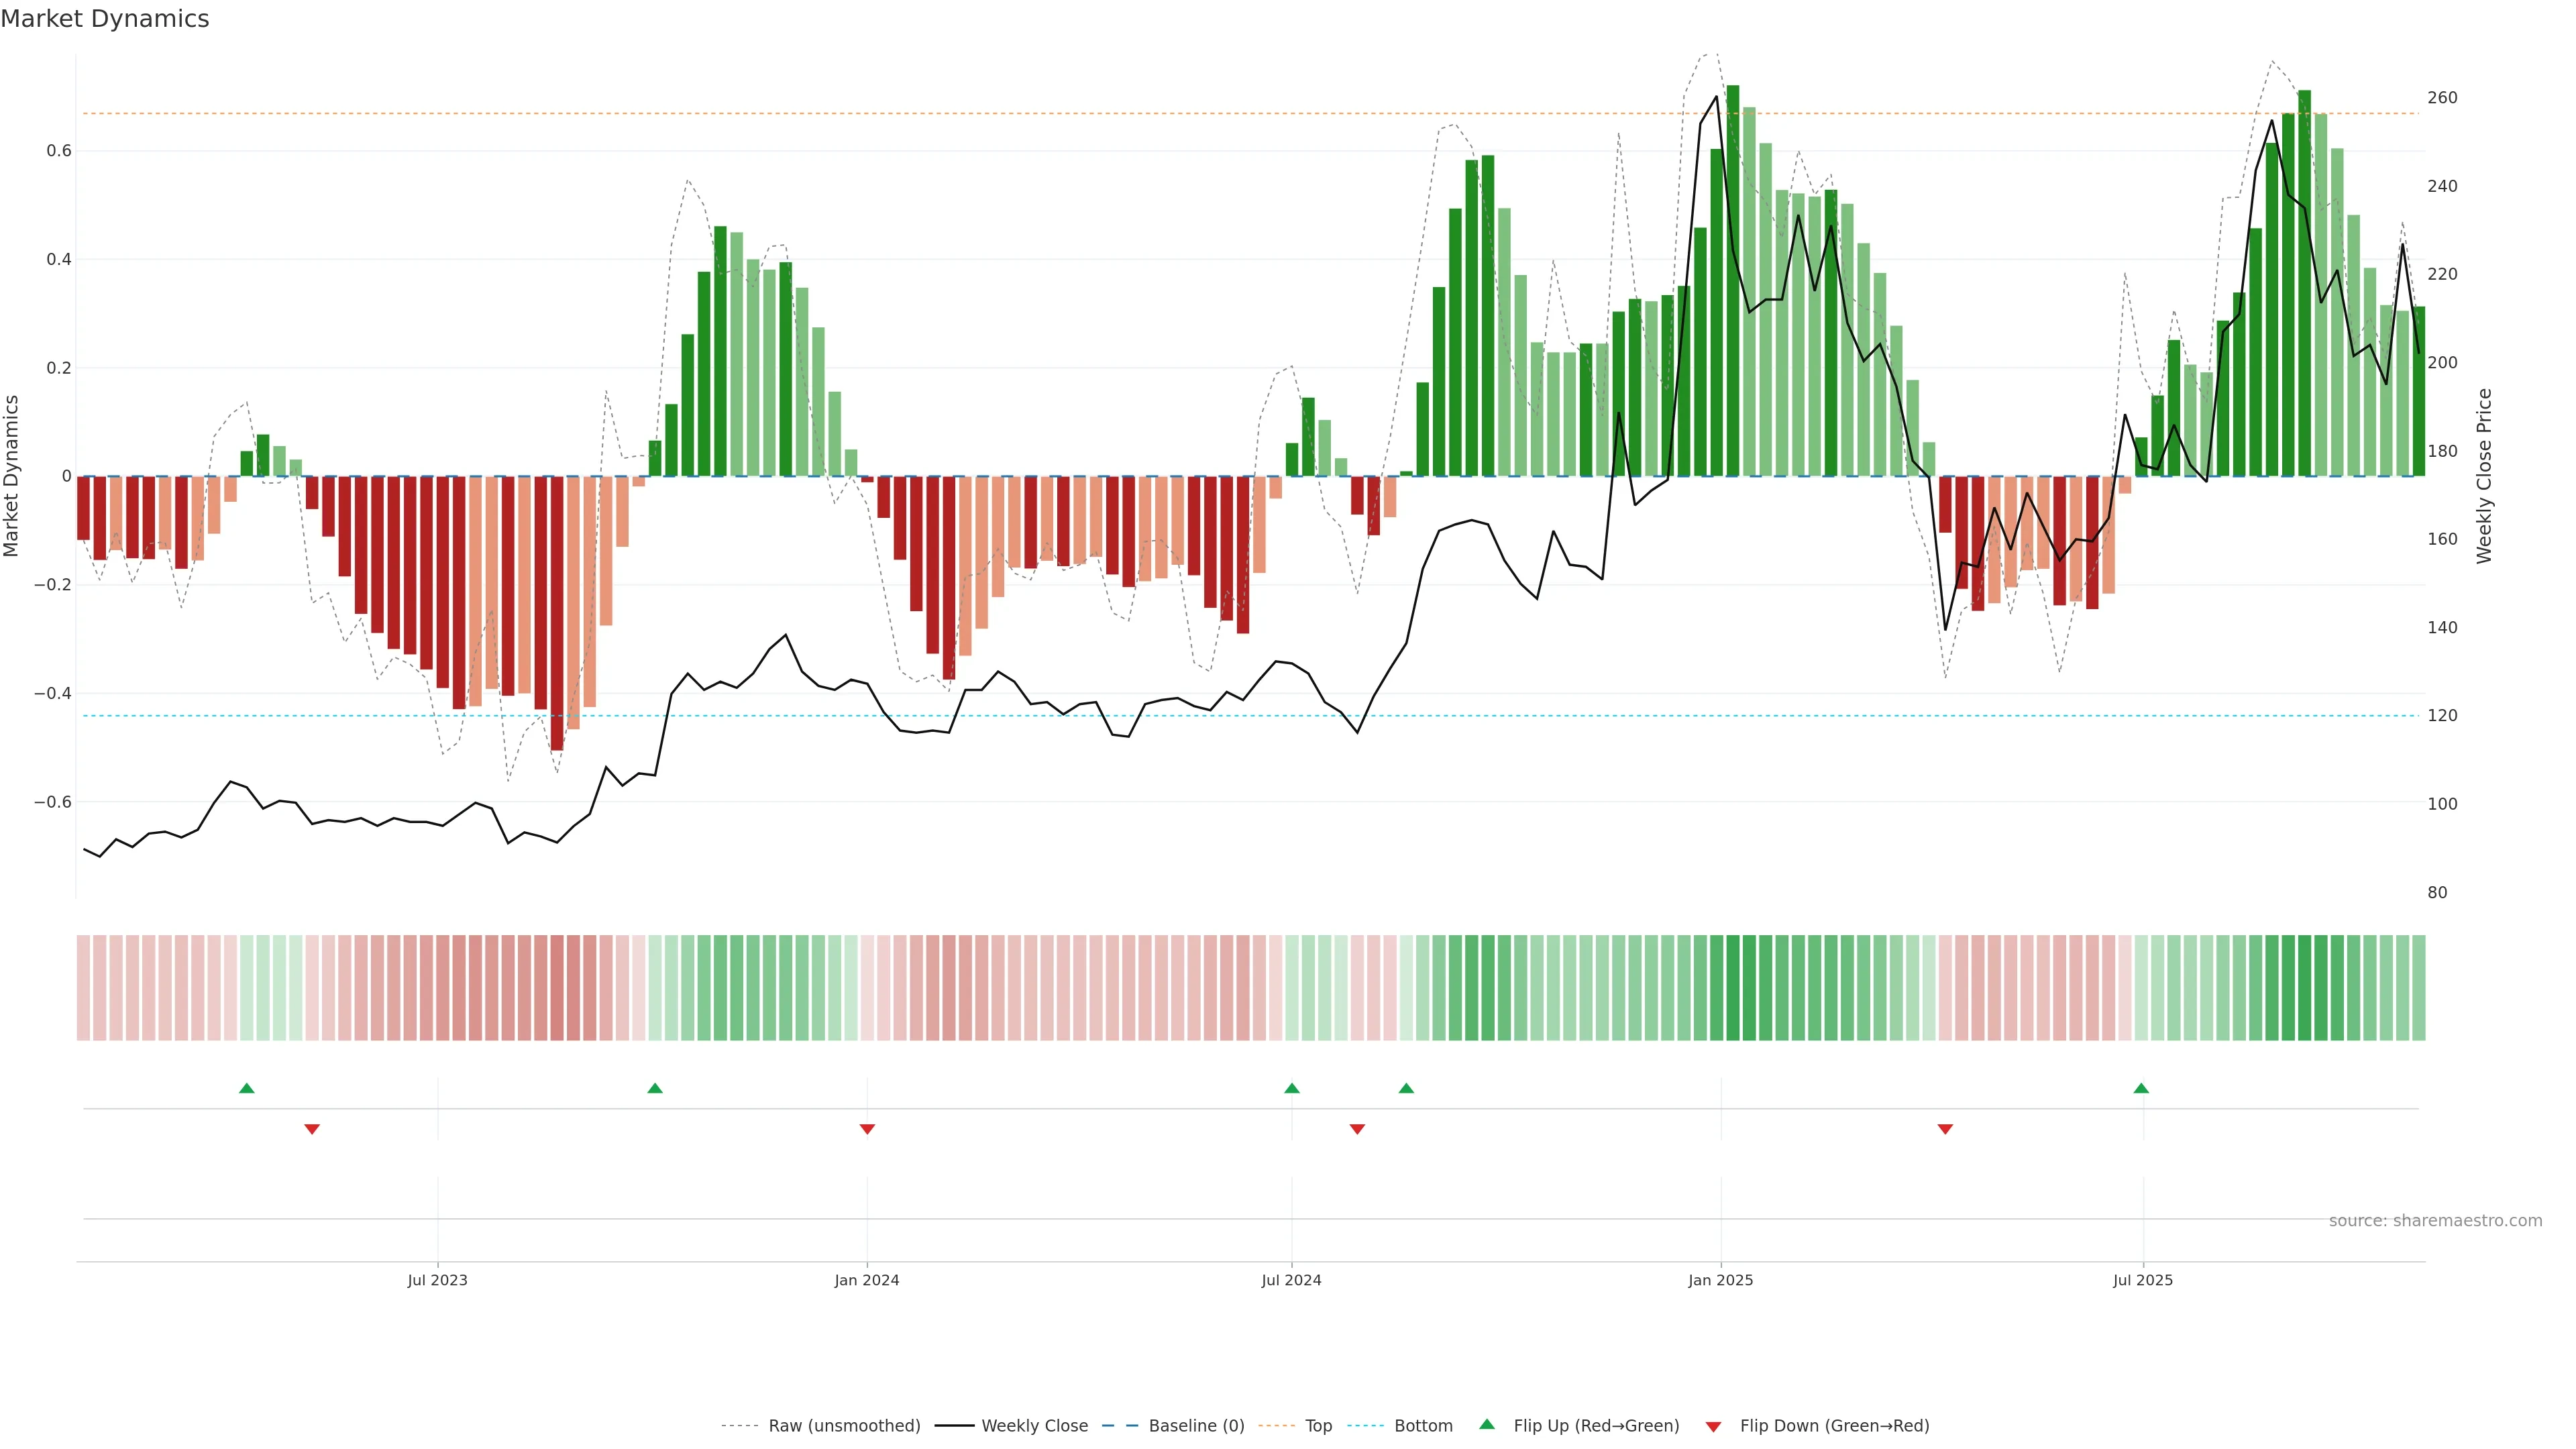This screenshot has height=1449, width=2576.
Task: Click the Flip Down red triangle legend icon
Action: click(1713, 1426)
